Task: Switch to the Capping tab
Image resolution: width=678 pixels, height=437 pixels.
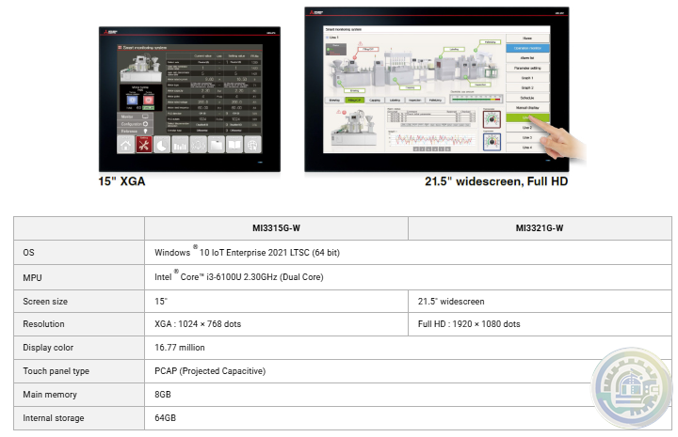Action: (376, 99)
